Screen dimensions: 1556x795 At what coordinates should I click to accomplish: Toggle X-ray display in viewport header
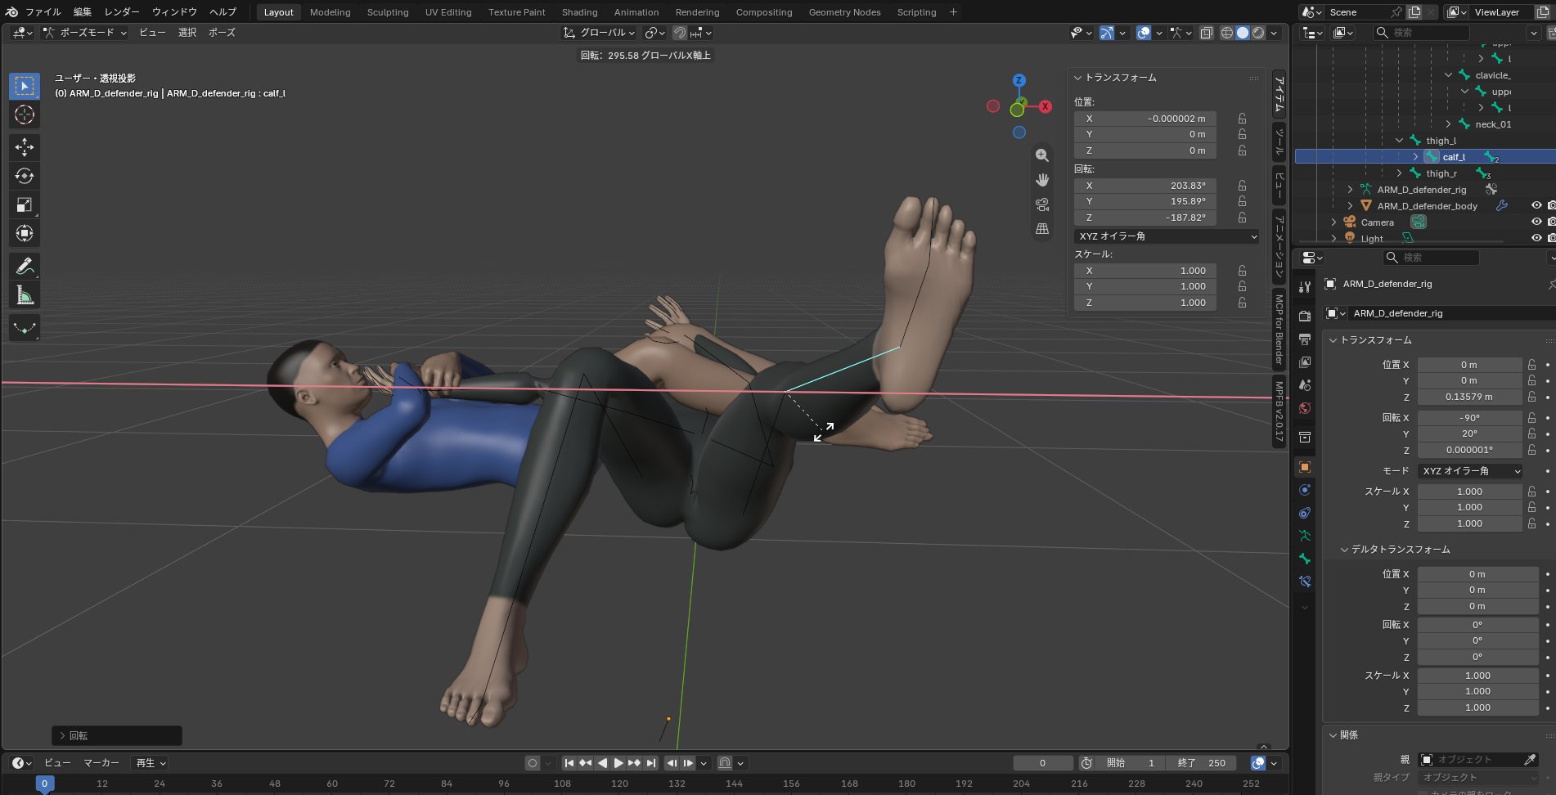(x=1206, y=33)
